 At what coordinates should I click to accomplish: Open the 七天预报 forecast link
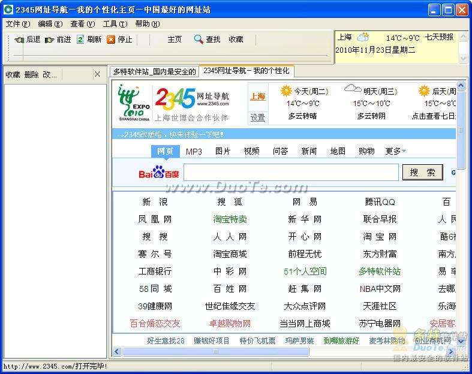click(x=439, y=37)
